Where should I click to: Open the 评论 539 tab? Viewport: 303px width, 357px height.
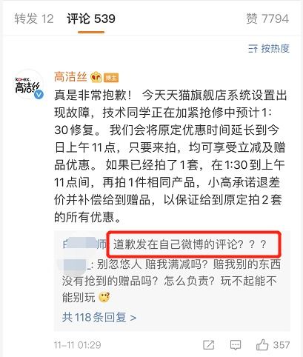coord(91,19)
